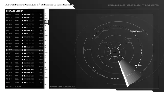Click the GR 18J / 19K / 20K footer
Screen dimensions: 164x92
tap(14, 87)
